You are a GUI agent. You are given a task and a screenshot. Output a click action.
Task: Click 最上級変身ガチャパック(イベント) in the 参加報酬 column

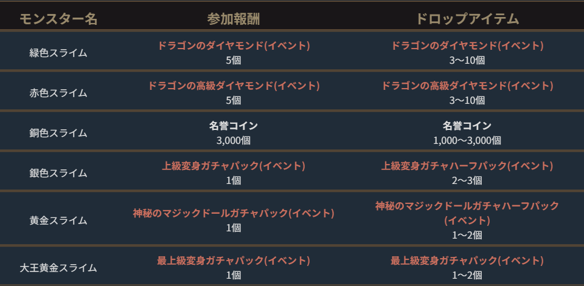tap(234, 260)
